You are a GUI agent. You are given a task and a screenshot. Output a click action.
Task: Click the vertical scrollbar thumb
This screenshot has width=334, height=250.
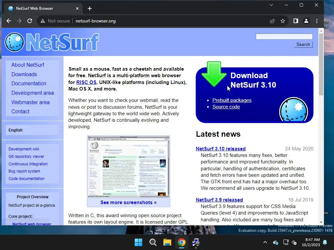coord(321,64)
